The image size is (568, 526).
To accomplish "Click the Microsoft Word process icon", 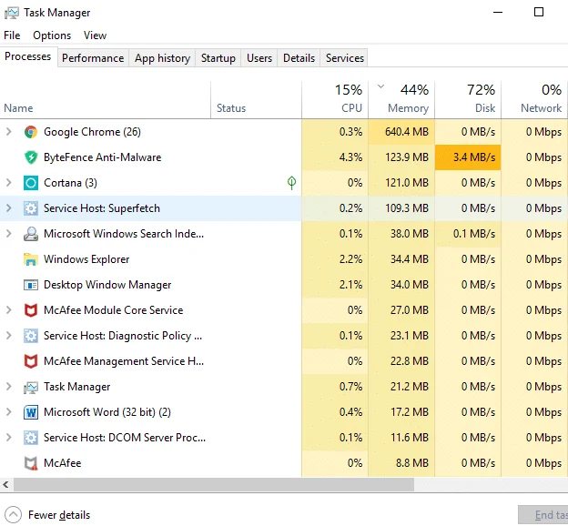I will [x=31, y=412].
